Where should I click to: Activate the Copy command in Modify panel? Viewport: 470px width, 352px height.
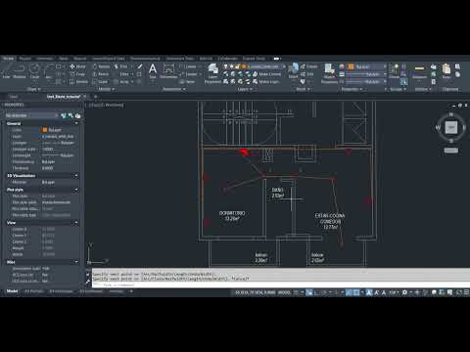pyautogui.click(x=77, y=74)
